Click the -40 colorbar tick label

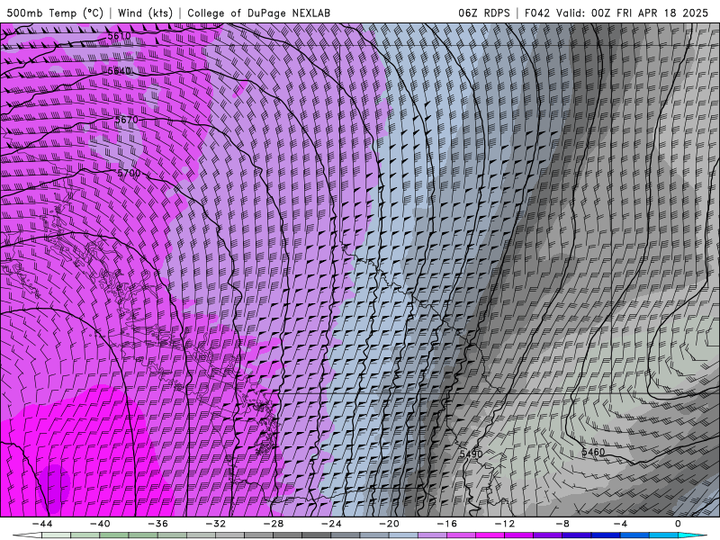pyautogui.click(x=100, y=524)
